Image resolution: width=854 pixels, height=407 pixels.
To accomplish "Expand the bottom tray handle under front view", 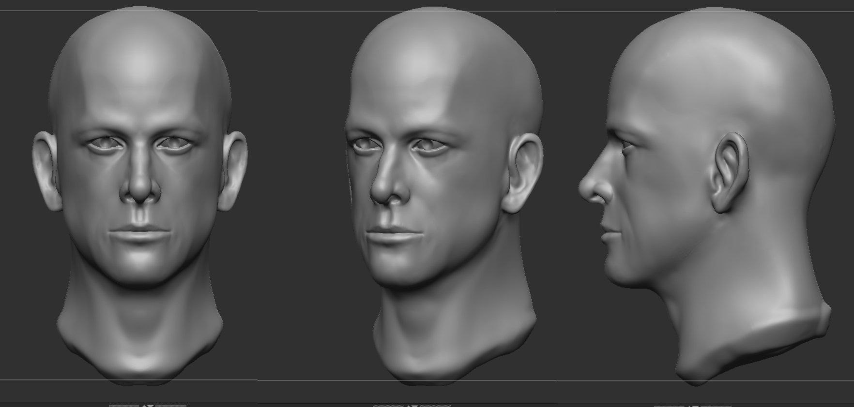I will (x=148, y=405).
